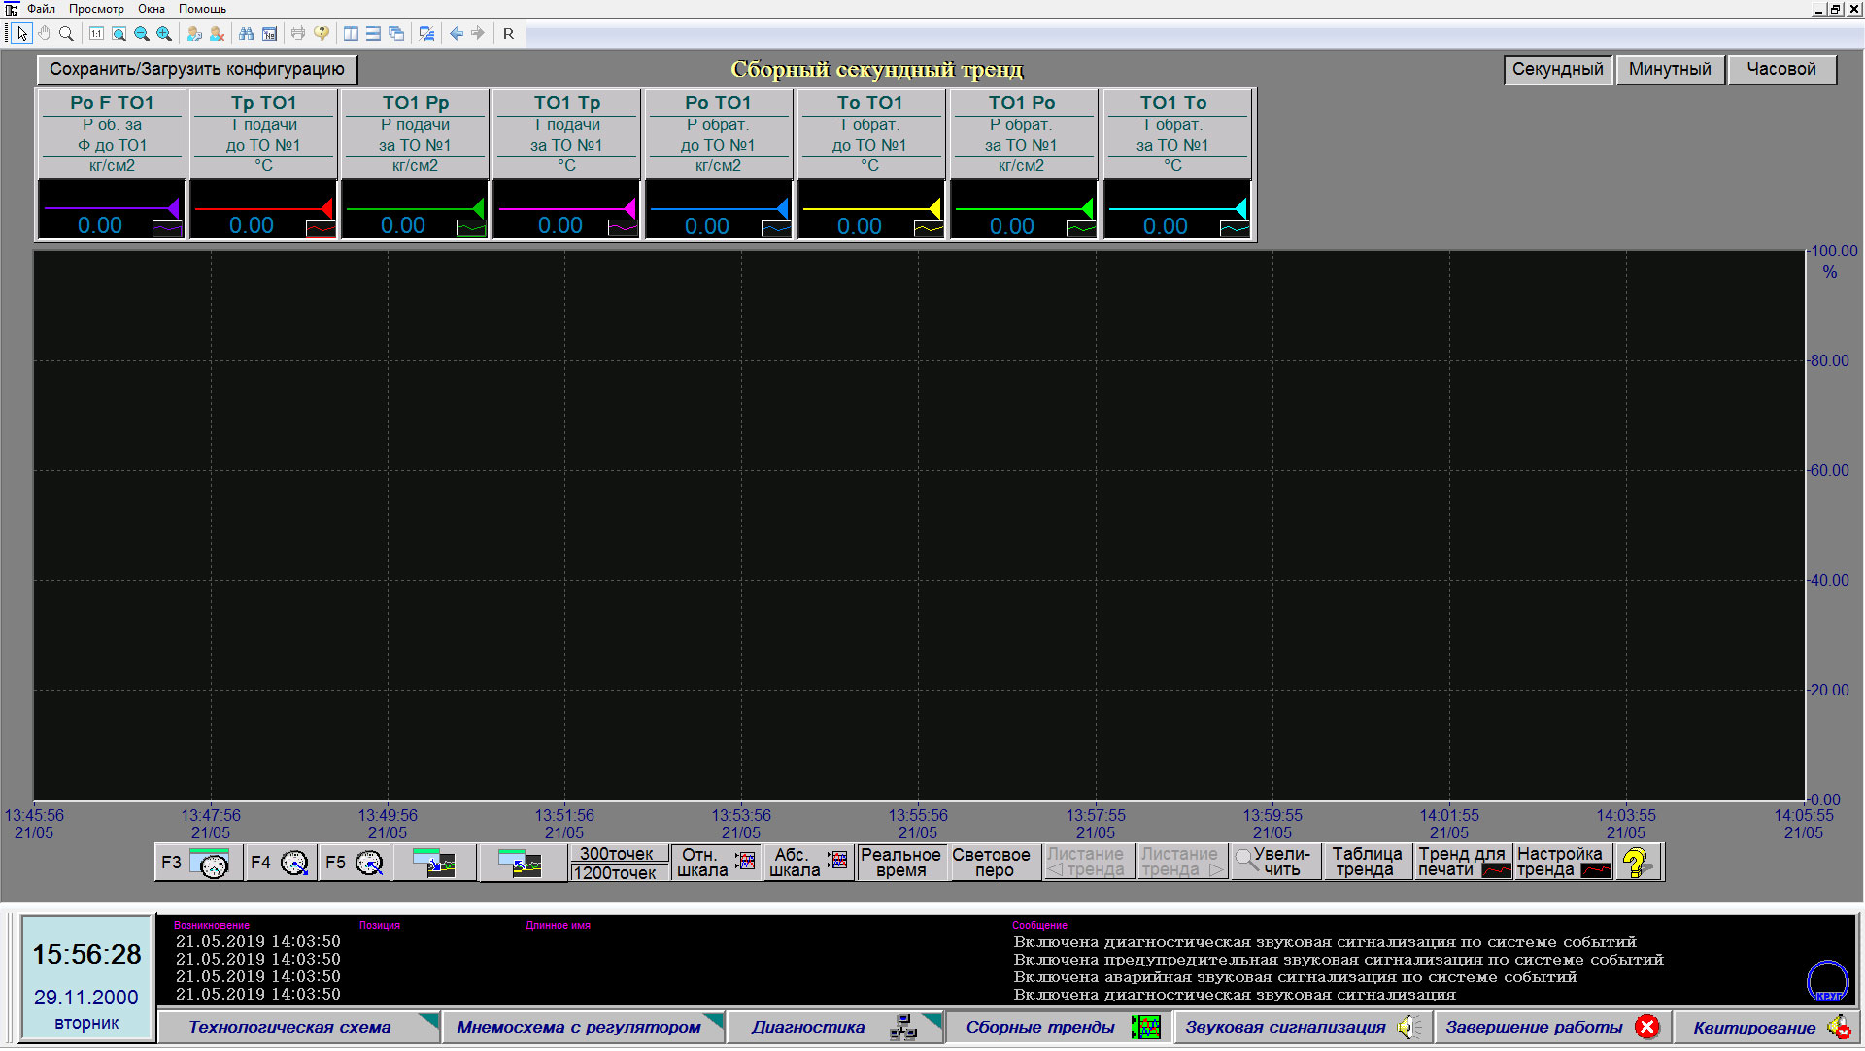Open mini trend icon in TO1 To card
This screenshot has width=1865, height=1051.
coord(1234,229)
